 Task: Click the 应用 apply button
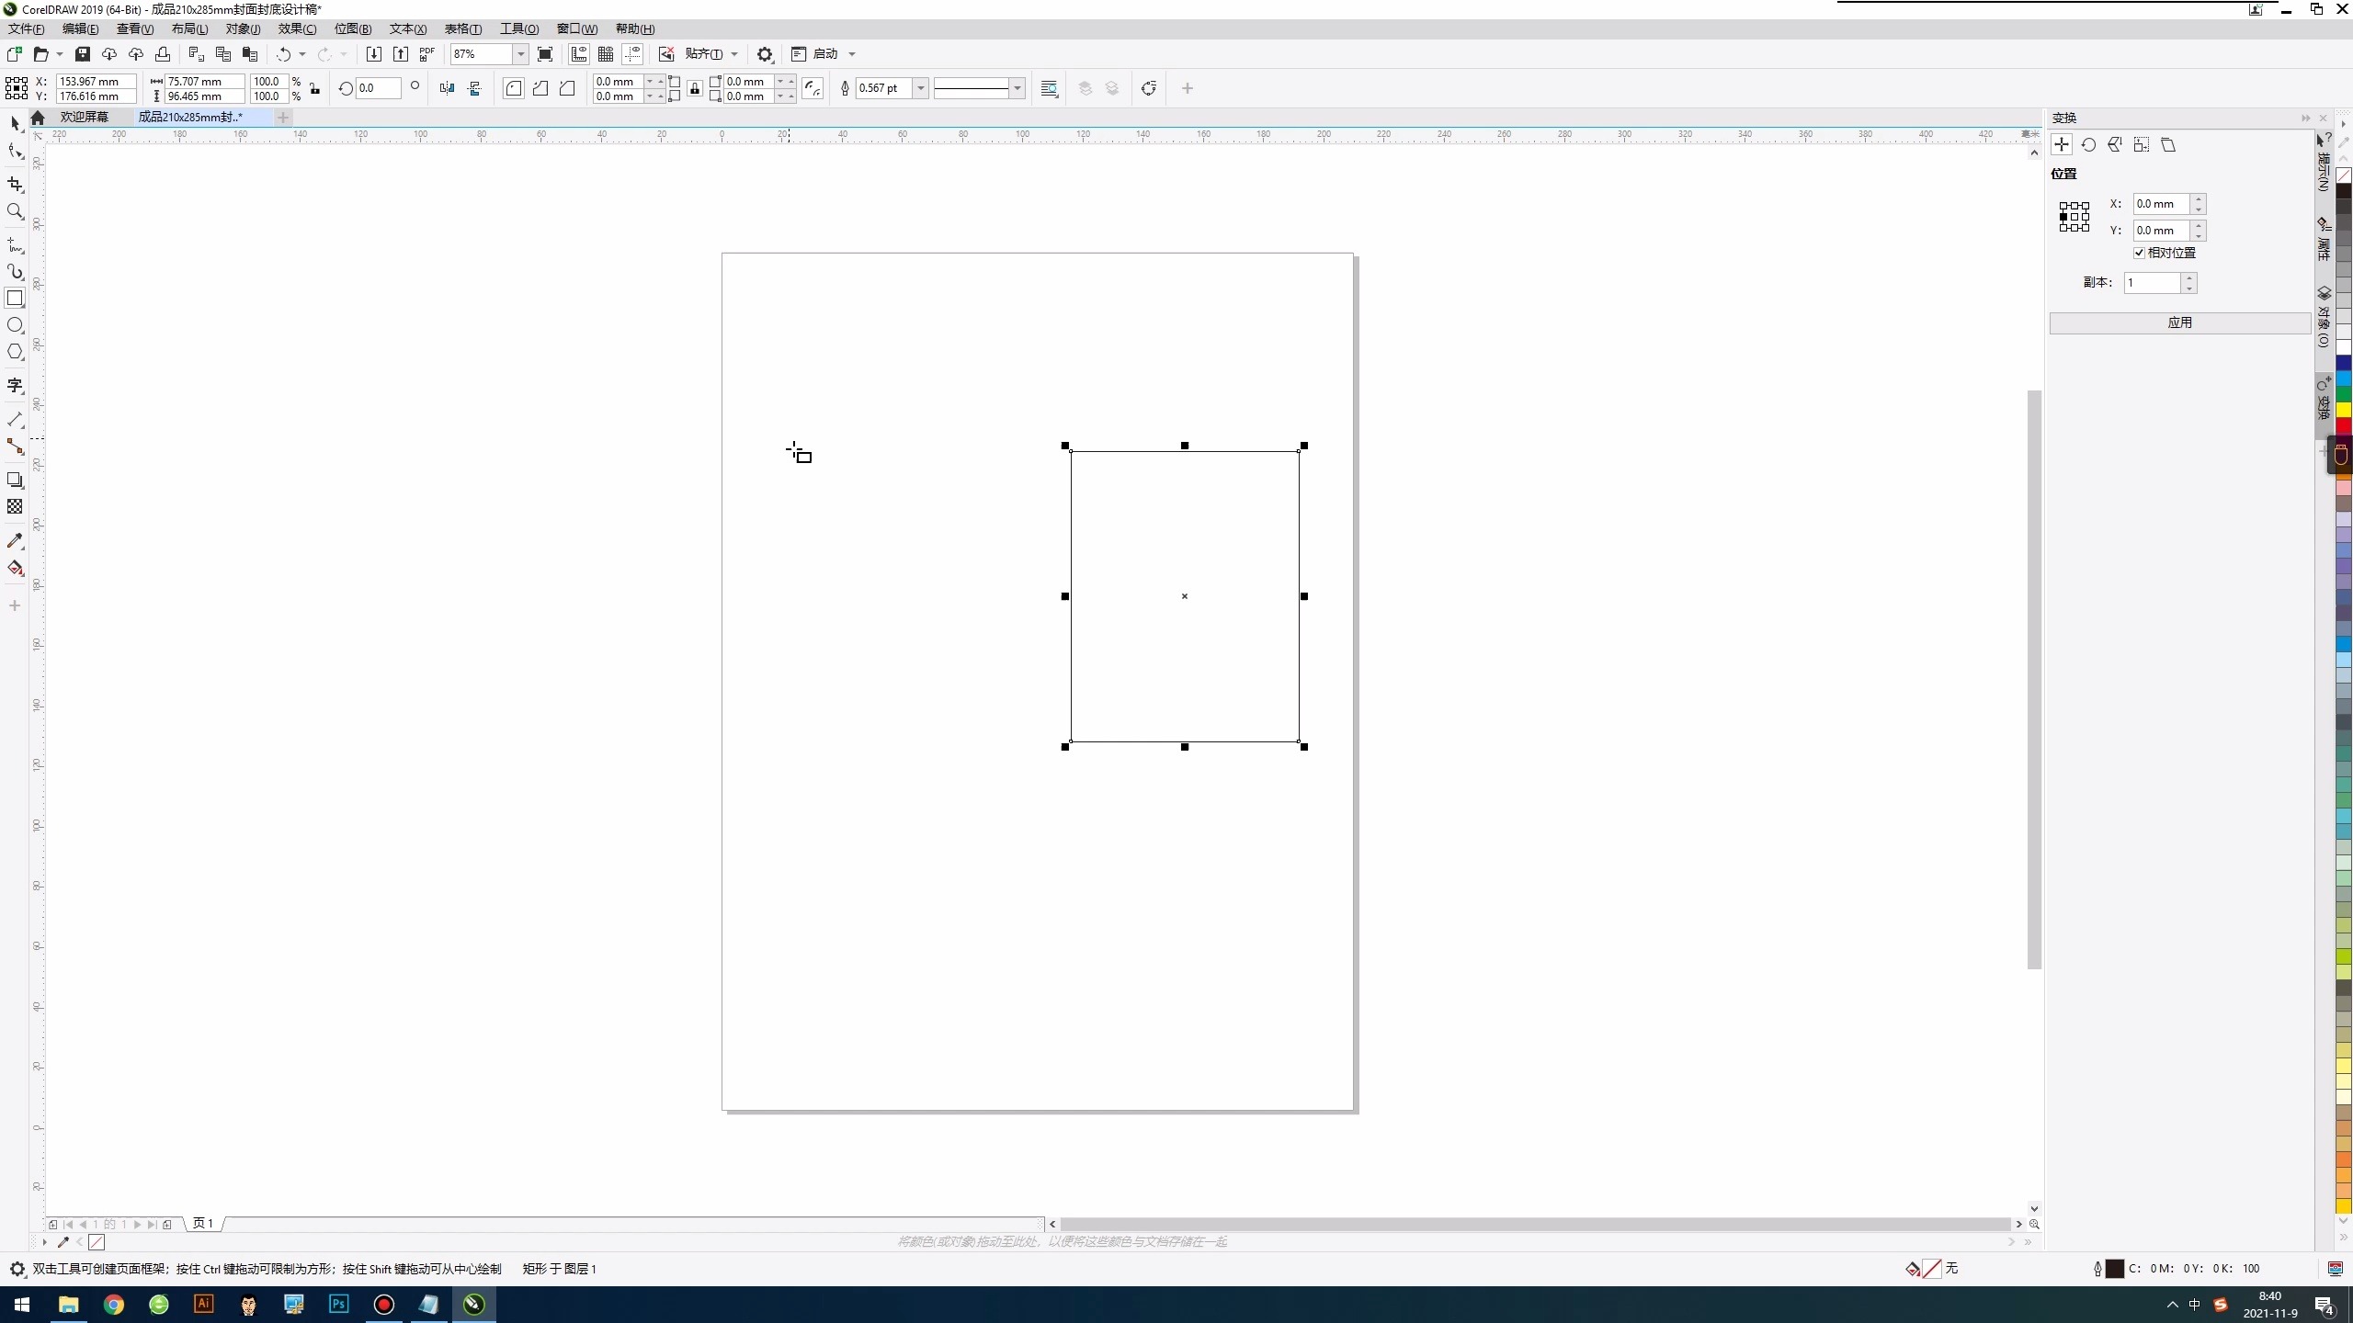point(2179,322)
